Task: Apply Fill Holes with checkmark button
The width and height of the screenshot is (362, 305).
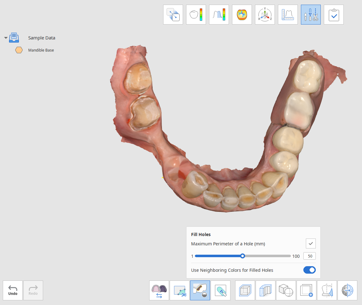Action: pos(311,244)
